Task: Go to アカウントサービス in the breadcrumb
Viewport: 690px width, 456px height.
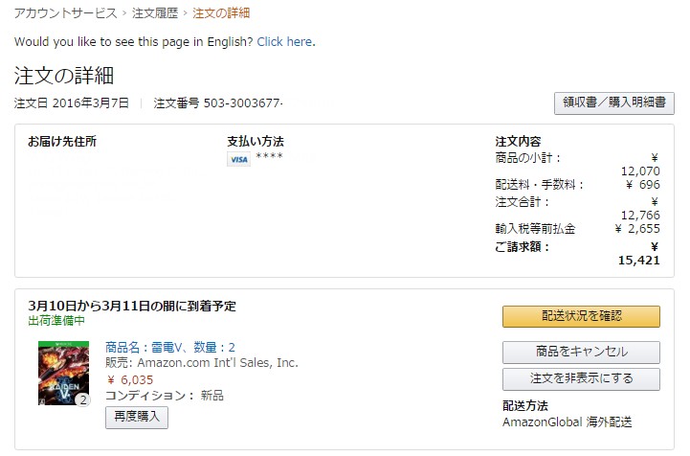Action: click(66, 13)
